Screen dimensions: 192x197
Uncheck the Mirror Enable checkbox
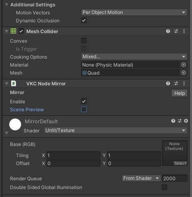point(84,101)
